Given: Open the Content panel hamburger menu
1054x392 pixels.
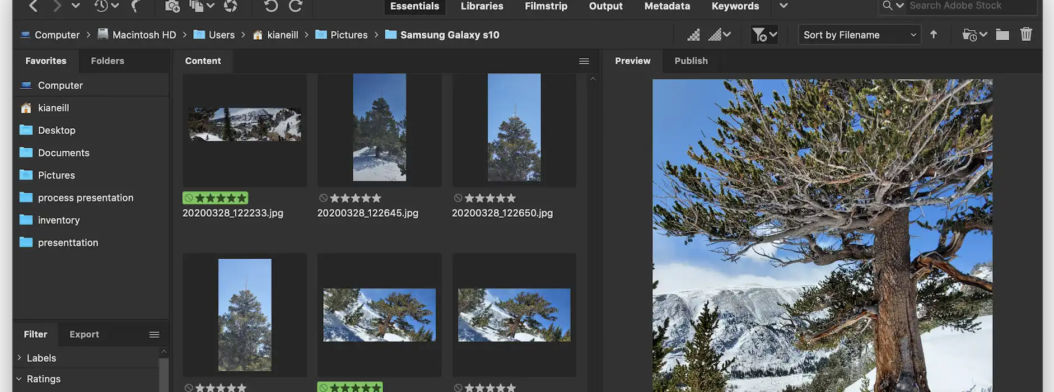Looking at the screenshot, I should tap(584, 61).
